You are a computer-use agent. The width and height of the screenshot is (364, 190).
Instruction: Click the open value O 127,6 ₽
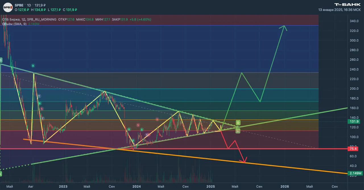pyautogui.click(x=22, y=10)
